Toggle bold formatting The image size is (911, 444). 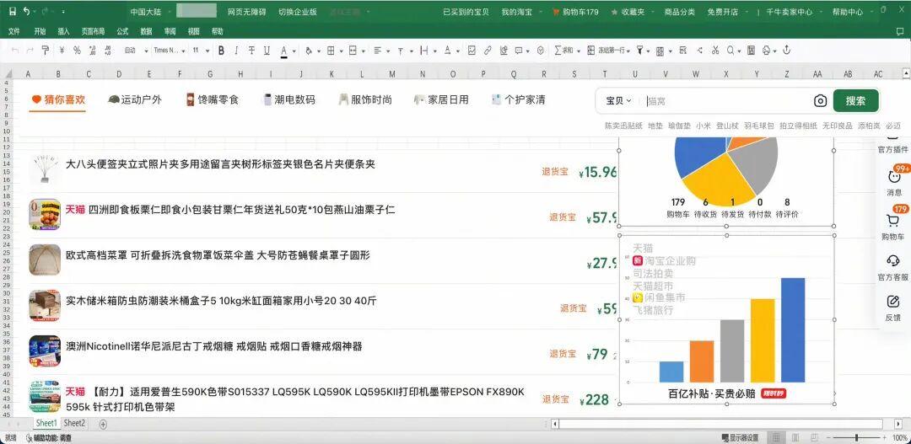221,51
